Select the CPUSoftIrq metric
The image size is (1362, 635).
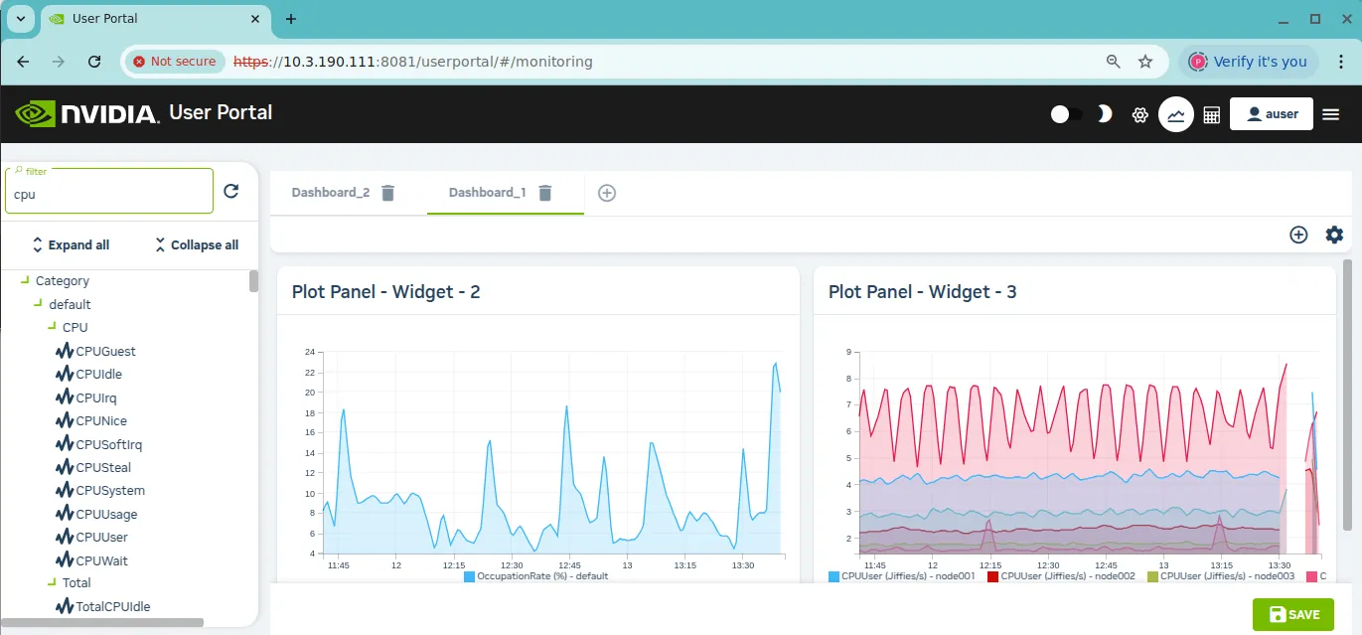point(108,444)
